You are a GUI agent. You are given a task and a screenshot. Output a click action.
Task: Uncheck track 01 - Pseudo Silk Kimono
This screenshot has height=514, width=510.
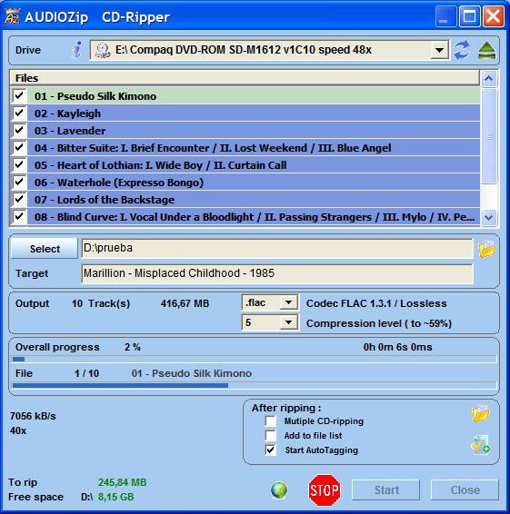pyautogui.click(x=19, y=96)
